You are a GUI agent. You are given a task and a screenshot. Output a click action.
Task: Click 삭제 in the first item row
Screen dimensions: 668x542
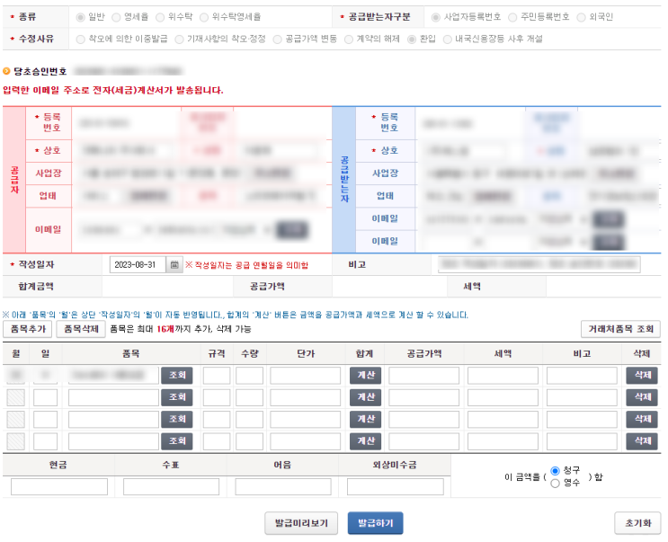click(x=642, y=376)
